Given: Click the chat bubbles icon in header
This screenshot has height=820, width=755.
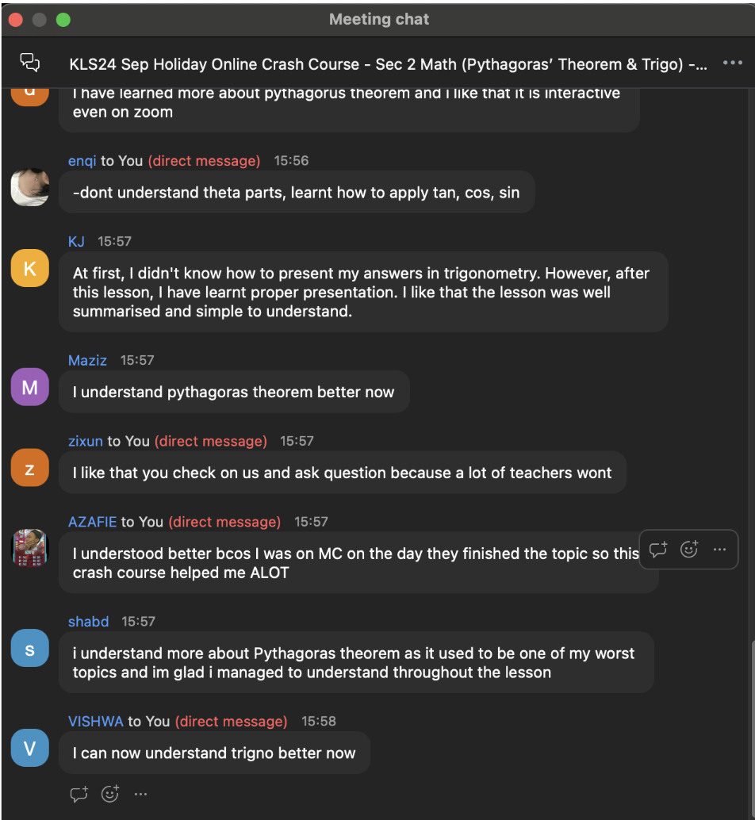Looking at the screenshot, I should pyautogui.click(x=30, y=62).
